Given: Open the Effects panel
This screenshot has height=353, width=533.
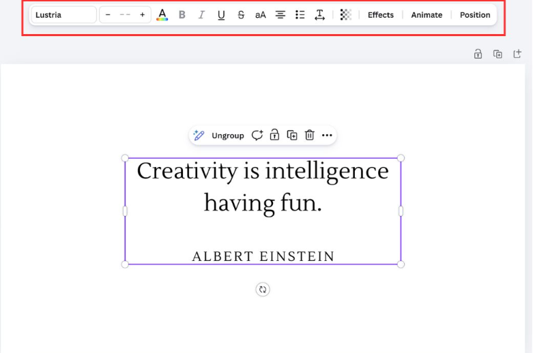Looking at the screenshot, I should pyautogui.click(x=380, y=15).
